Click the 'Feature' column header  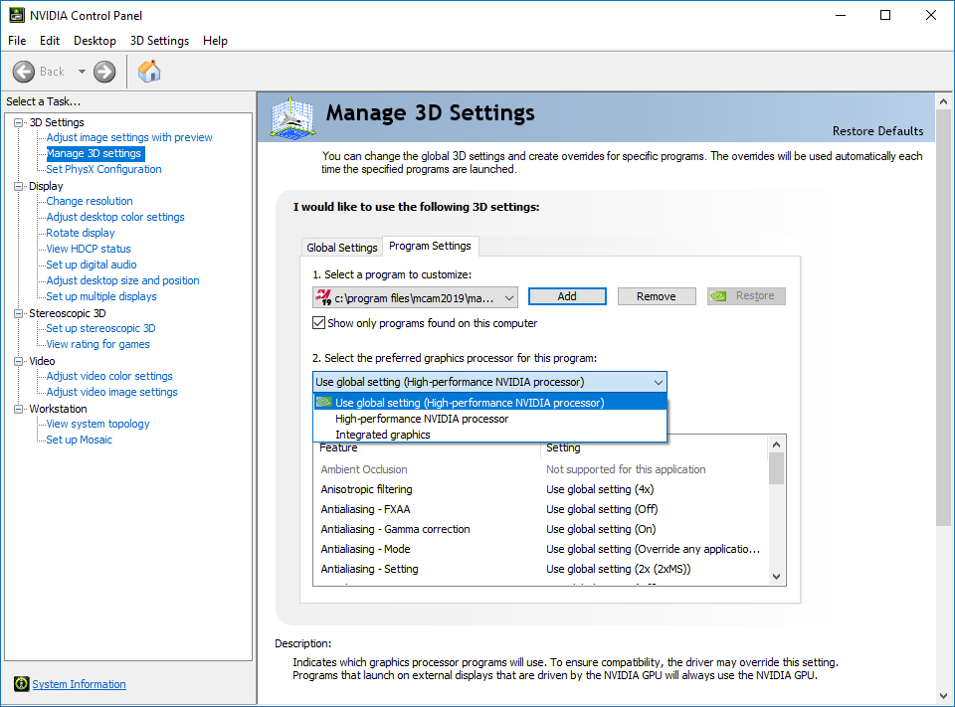[338, 447]
